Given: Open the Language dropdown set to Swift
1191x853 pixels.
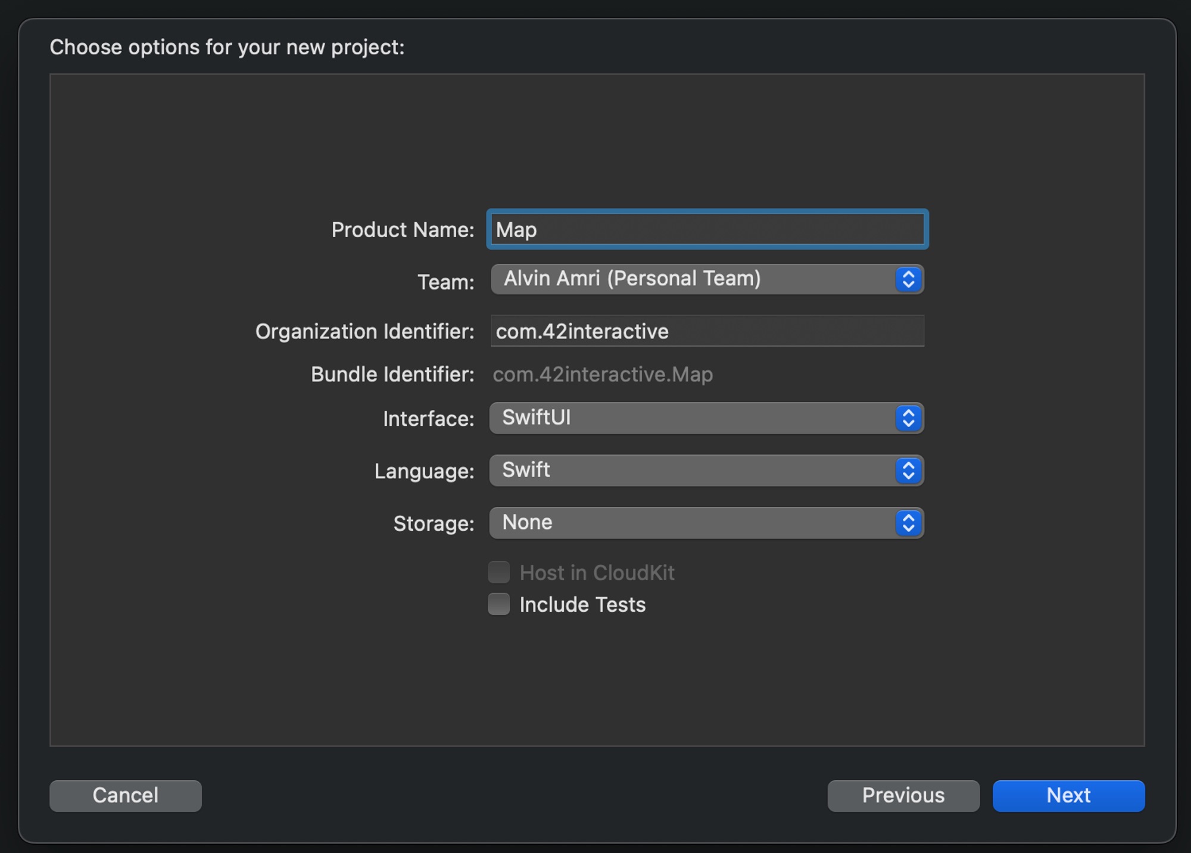Looking at the screenshot, I should 691,471.
